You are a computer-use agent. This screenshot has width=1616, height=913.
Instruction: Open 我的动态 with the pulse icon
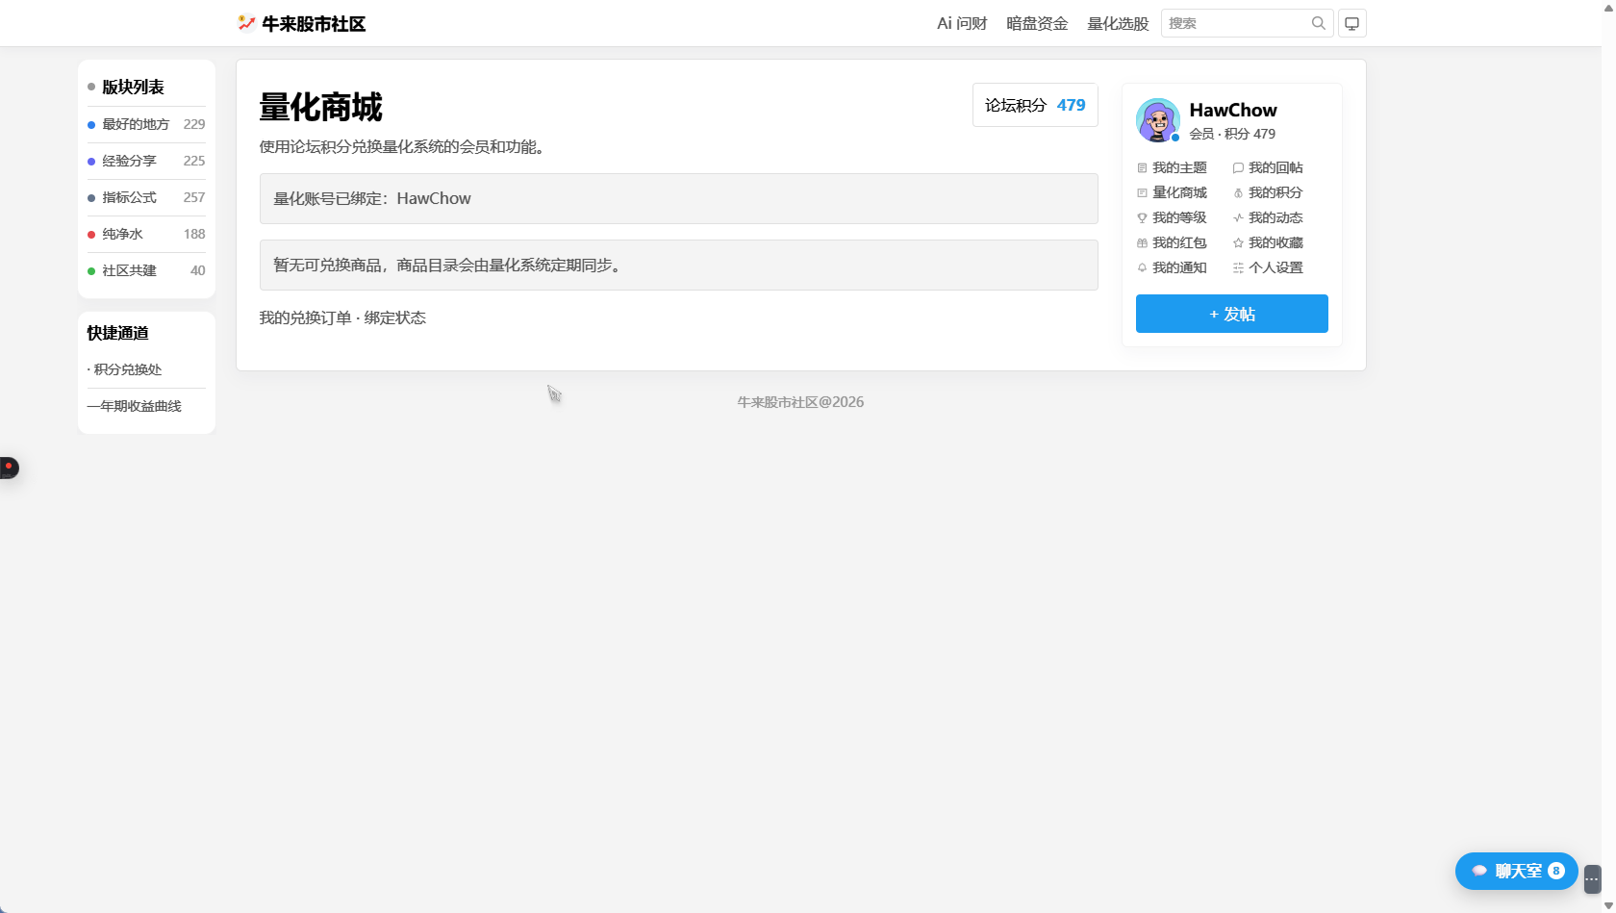pos(1268,217)
